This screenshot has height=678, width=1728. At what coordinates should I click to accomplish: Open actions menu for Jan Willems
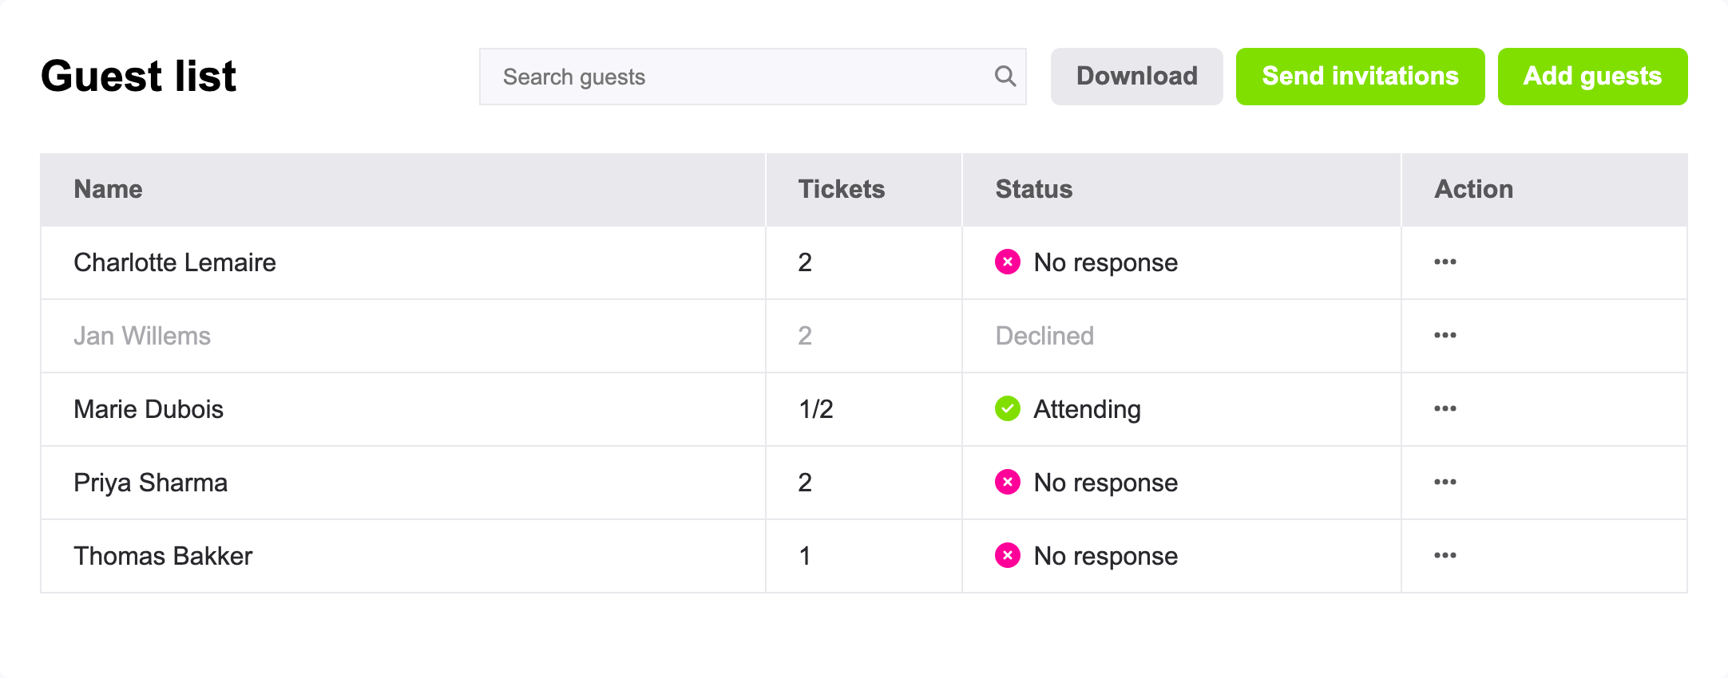(x=1445, y=336)
